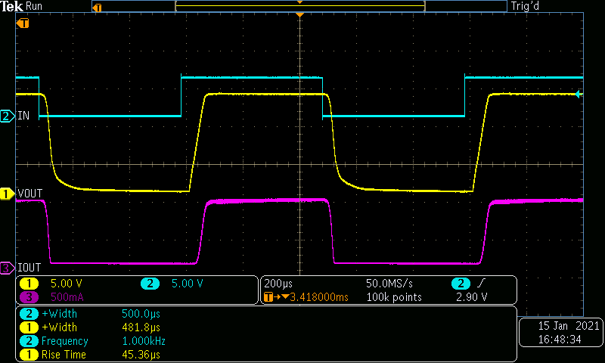Click the Tek logo
This screenshot has width=605, height=363.
click(x=11, y=6)
